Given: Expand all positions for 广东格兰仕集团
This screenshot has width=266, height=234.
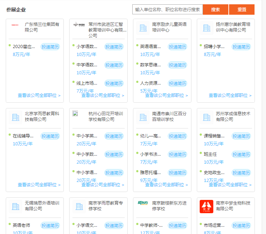Looking at the screenshot, I should [x=39, y=95].
